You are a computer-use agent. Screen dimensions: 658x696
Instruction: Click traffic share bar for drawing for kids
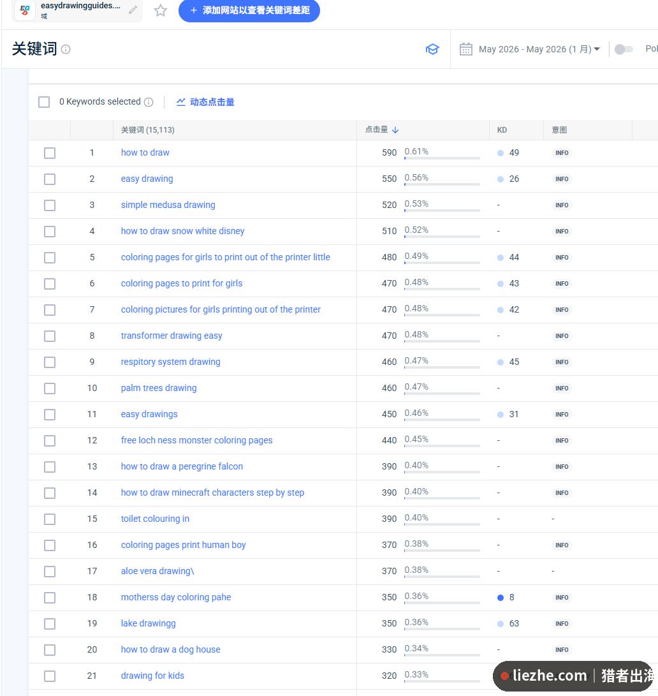(442, 681)
